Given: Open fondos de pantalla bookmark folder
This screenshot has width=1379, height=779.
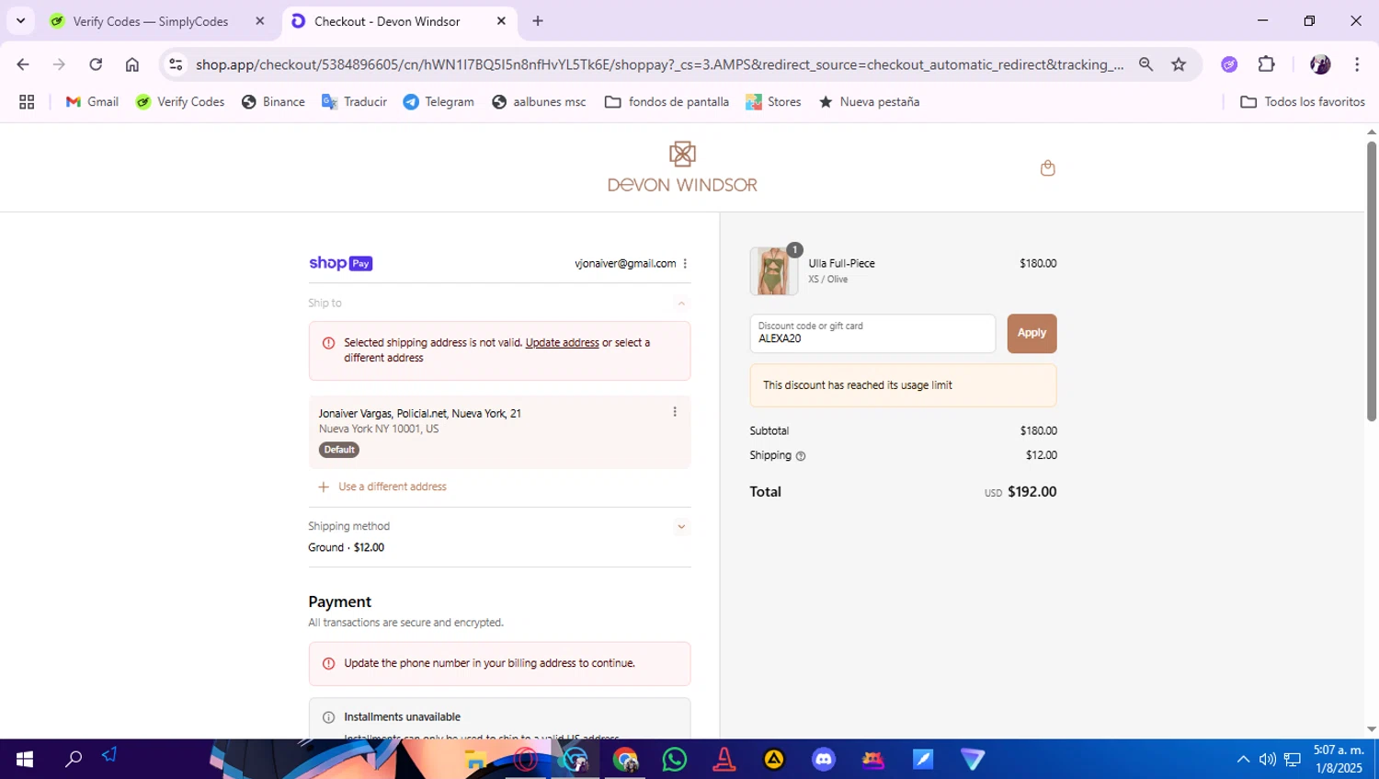Looking at the screenshot, I should [x=667, y=102].
